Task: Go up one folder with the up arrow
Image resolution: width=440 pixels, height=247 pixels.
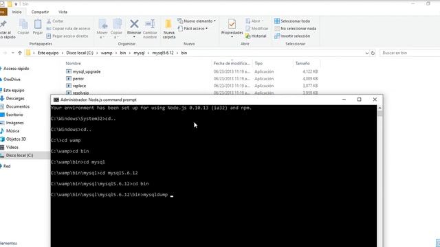Action: coord(20,53)
